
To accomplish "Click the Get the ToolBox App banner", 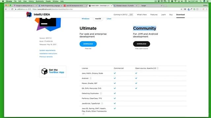I will point(53,71).
